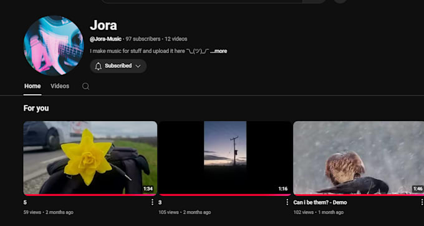Open video titled 3
The image size is (424, 226).
click(160, 202)
